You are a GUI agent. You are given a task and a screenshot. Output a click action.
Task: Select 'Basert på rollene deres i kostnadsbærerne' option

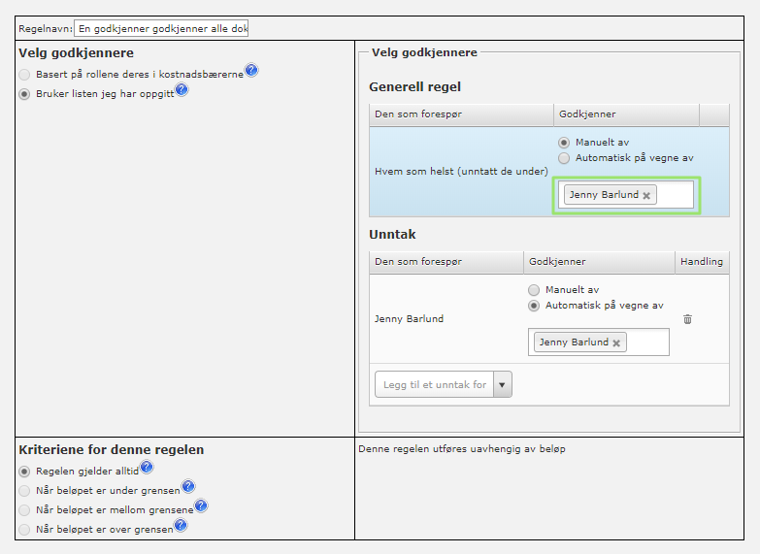[24, 75]
